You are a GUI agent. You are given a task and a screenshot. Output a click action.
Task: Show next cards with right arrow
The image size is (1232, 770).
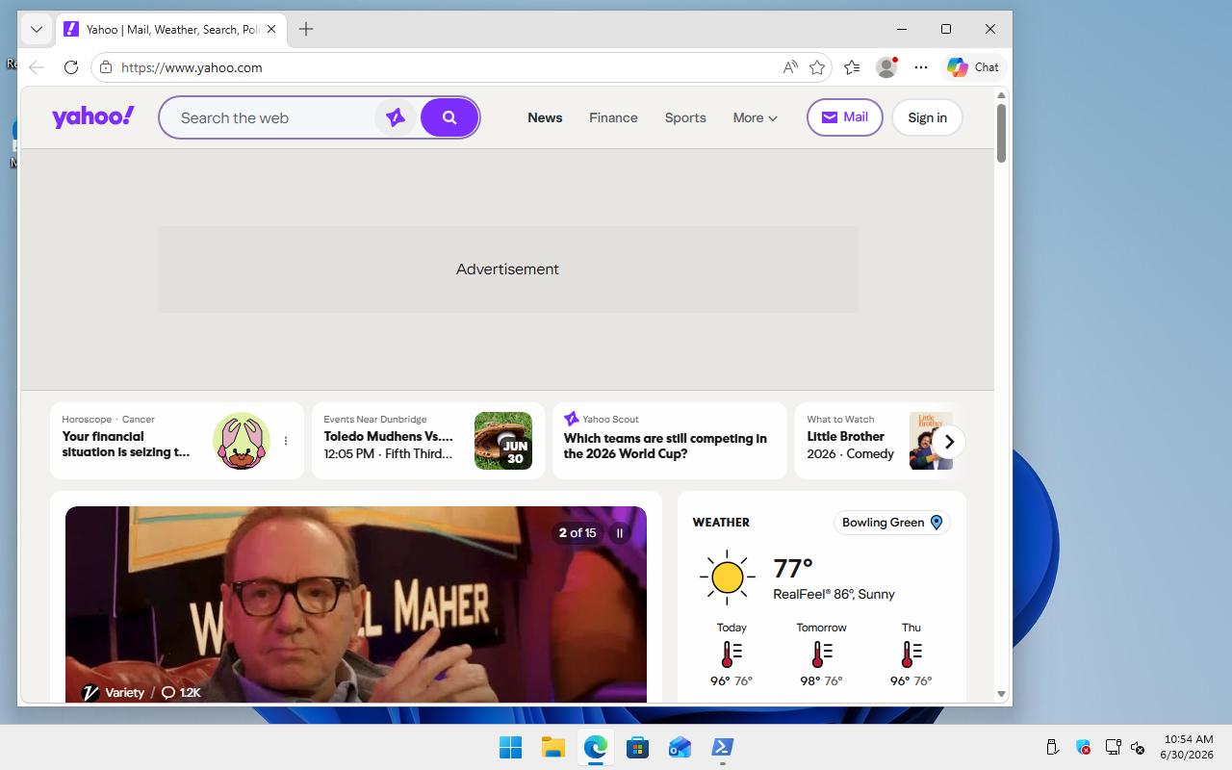[x=949, y=442]
